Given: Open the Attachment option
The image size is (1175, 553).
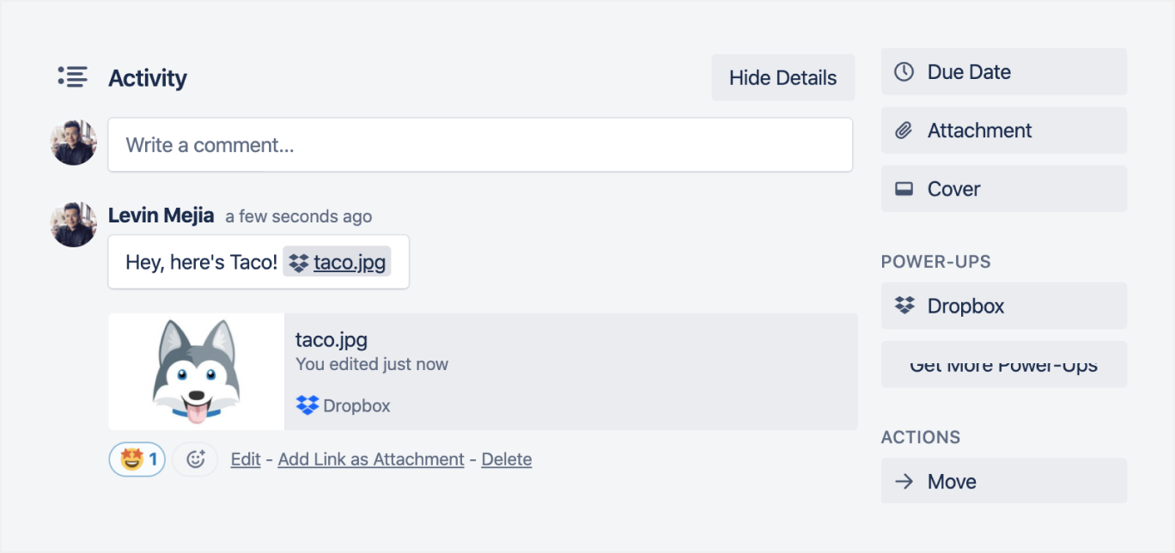Looking at the screenshot, I should [1003, 131].
